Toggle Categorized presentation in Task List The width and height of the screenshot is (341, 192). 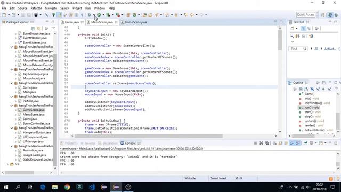[x=303, y=28]
